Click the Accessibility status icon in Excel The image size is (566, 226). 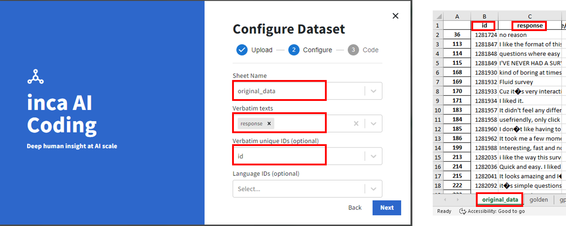coord(463,211)
